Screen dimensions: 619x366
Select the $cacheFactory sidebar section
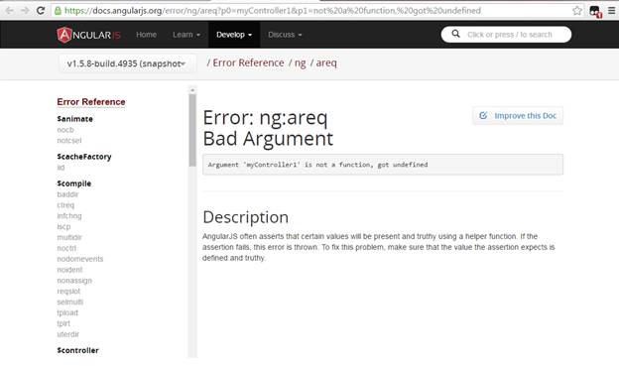click(x=84, y=157)
